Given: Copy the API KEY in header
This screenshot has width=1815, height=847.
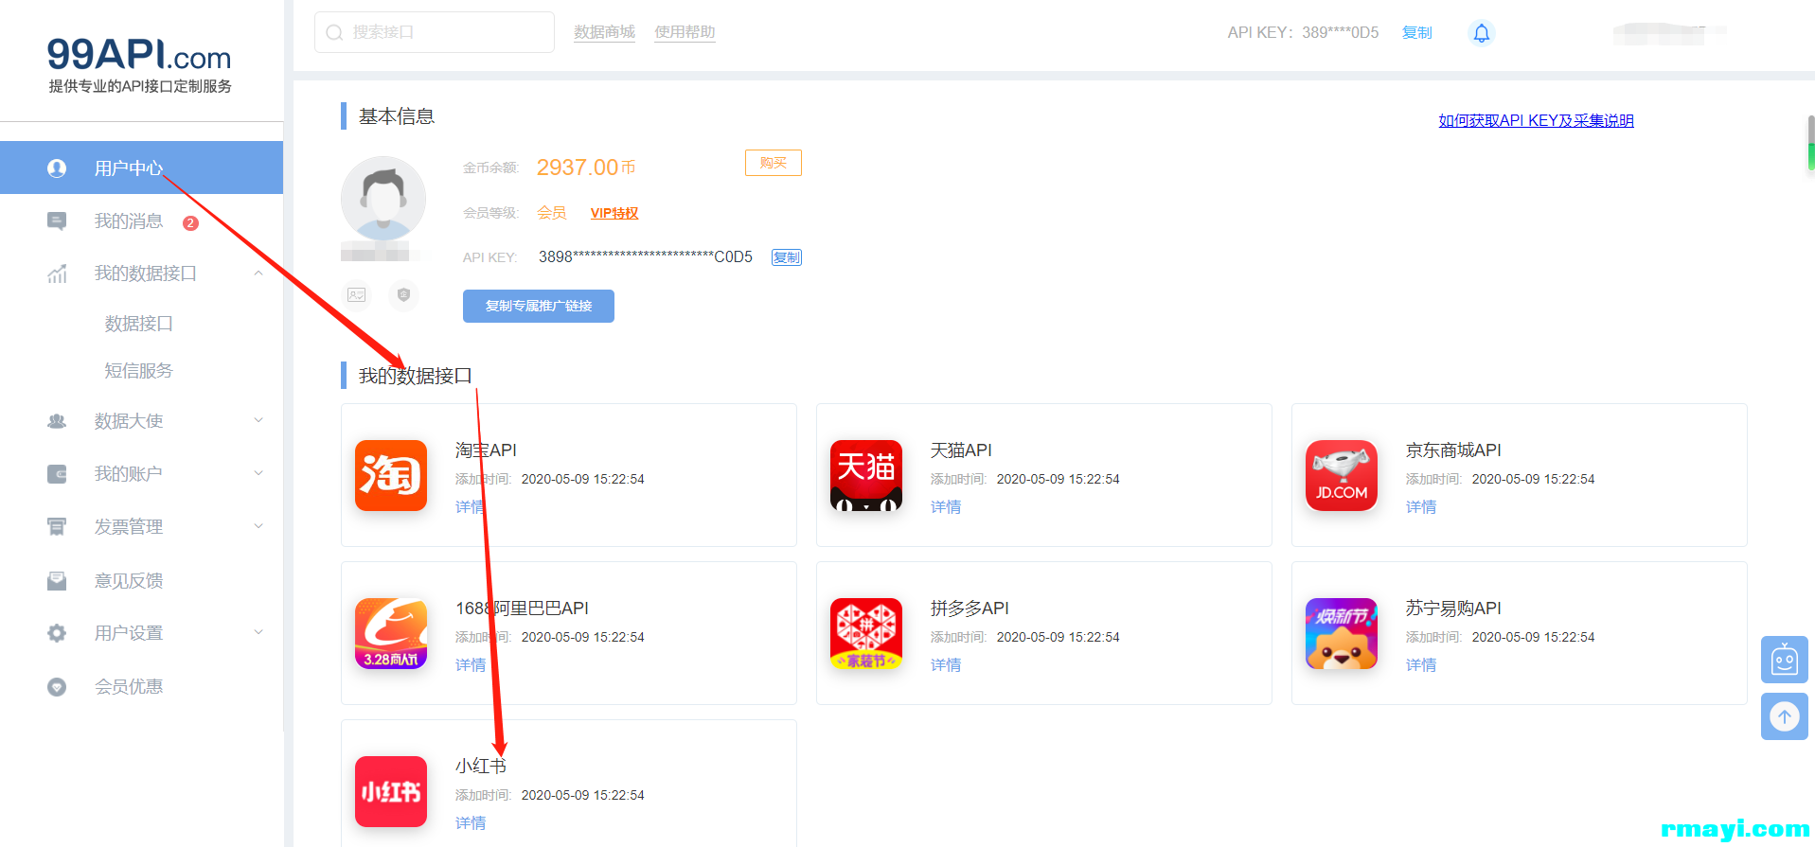Looking at the screenshot, I should (1417, 33).
